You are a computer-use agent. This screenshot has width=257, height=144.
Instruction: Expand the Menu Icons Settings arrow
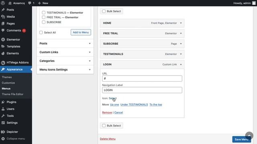tap(90, 70)
